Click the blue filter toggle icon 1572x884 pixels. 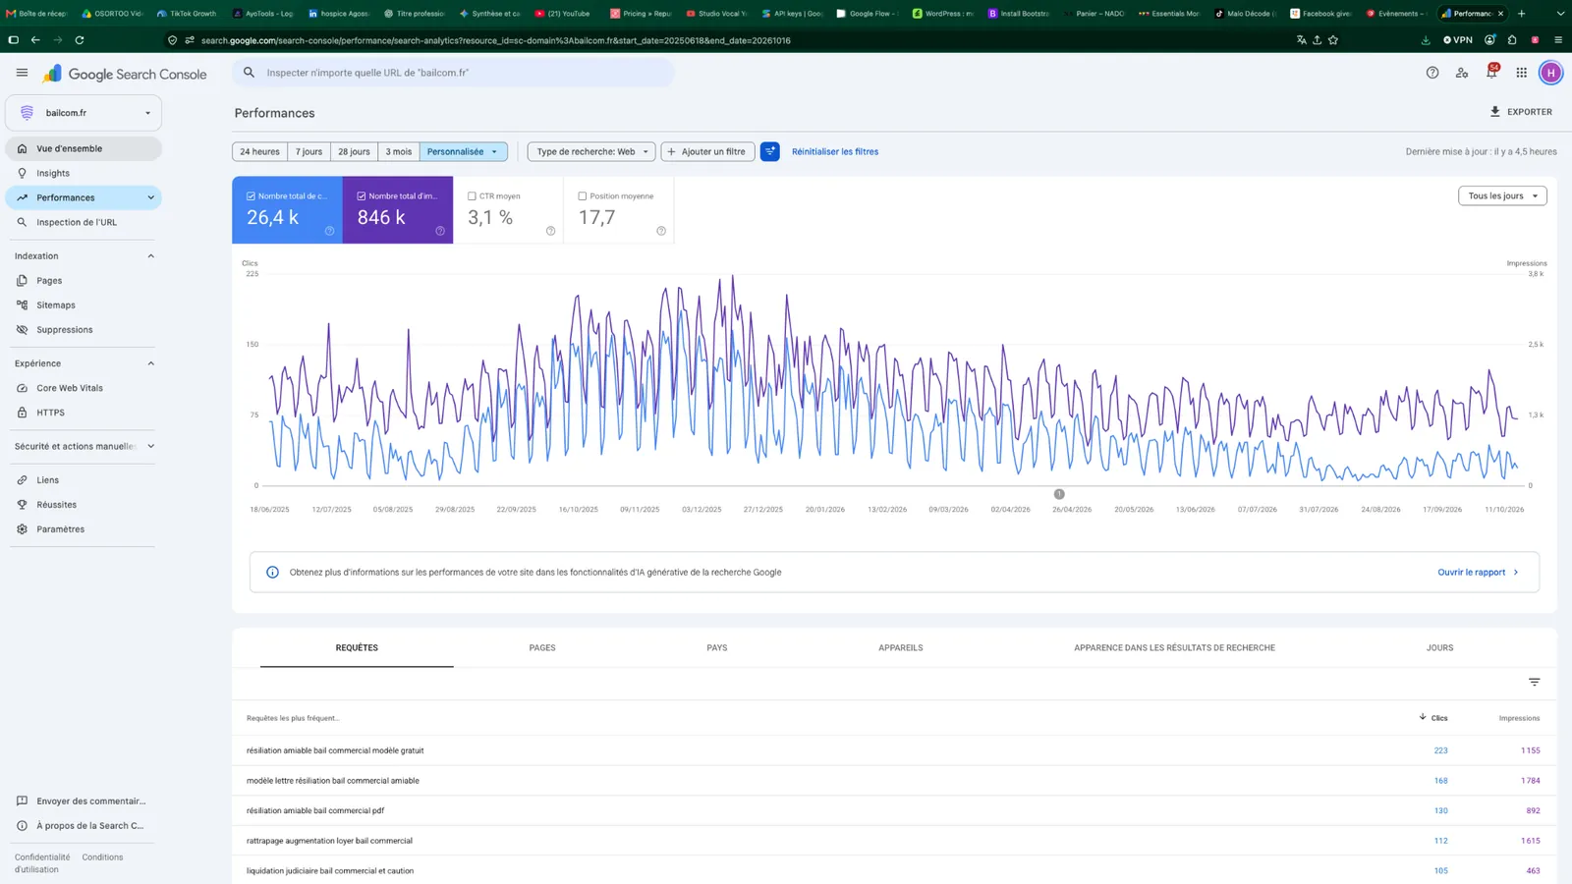(x=770, y=151)
